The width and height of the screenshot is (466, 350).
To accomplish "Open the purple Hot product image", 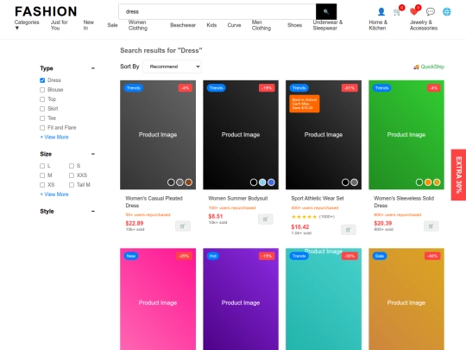I will 241,299.
